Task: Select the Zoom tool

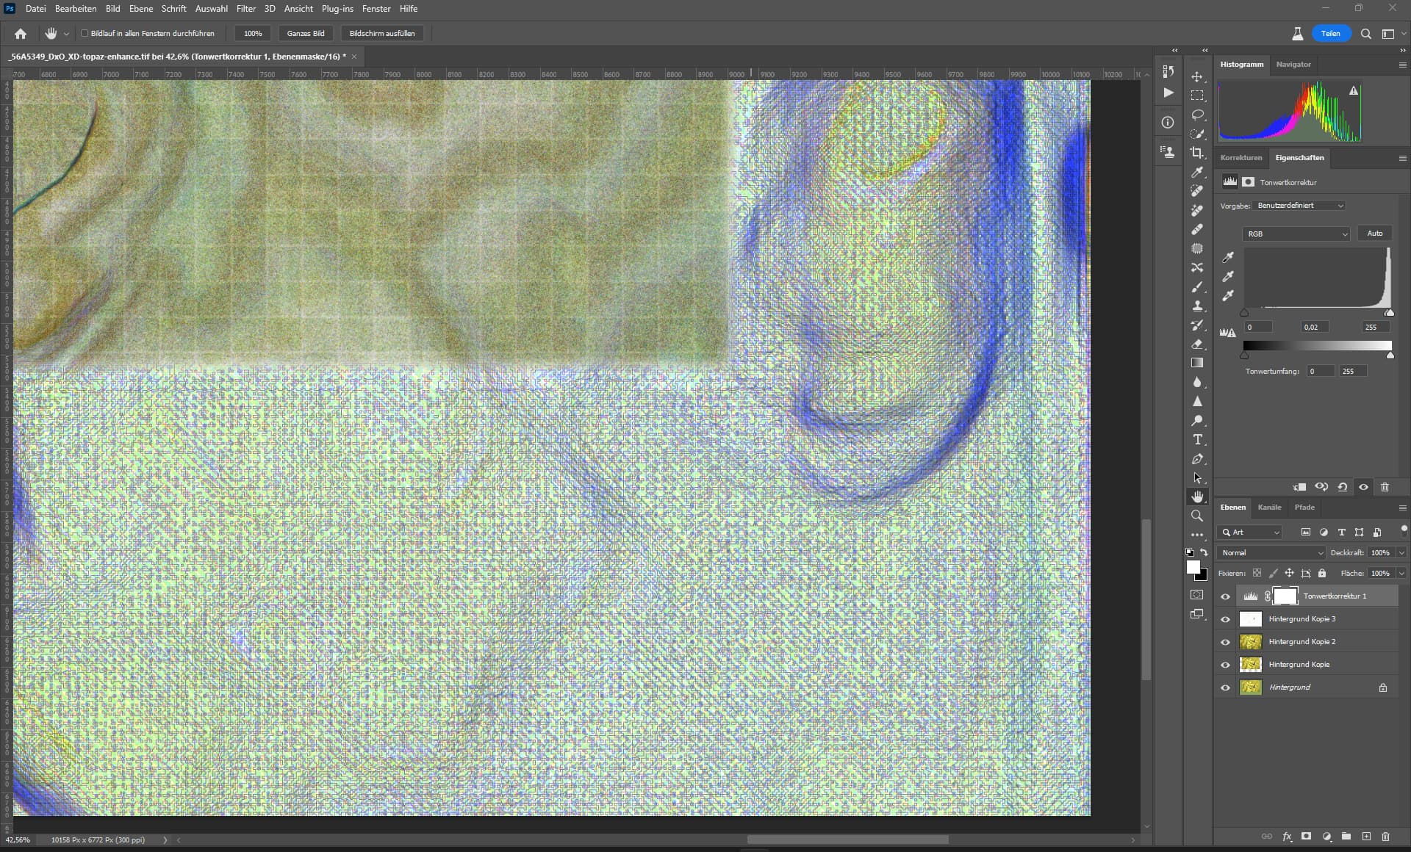Action: point(1197,516)
